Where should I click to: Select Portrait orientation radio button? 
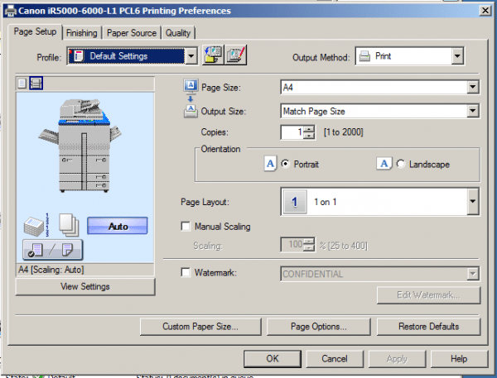285,164
